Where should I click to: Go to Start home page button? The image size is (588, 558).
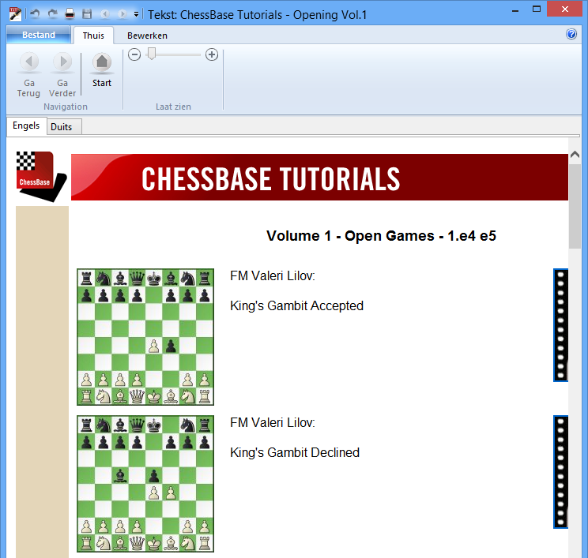[x=102, y=70]
